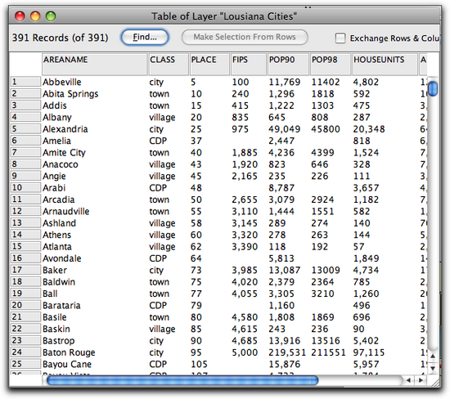Click PLACE value 105
Viewport: 450px width, 399px height.
click(199, 365)
